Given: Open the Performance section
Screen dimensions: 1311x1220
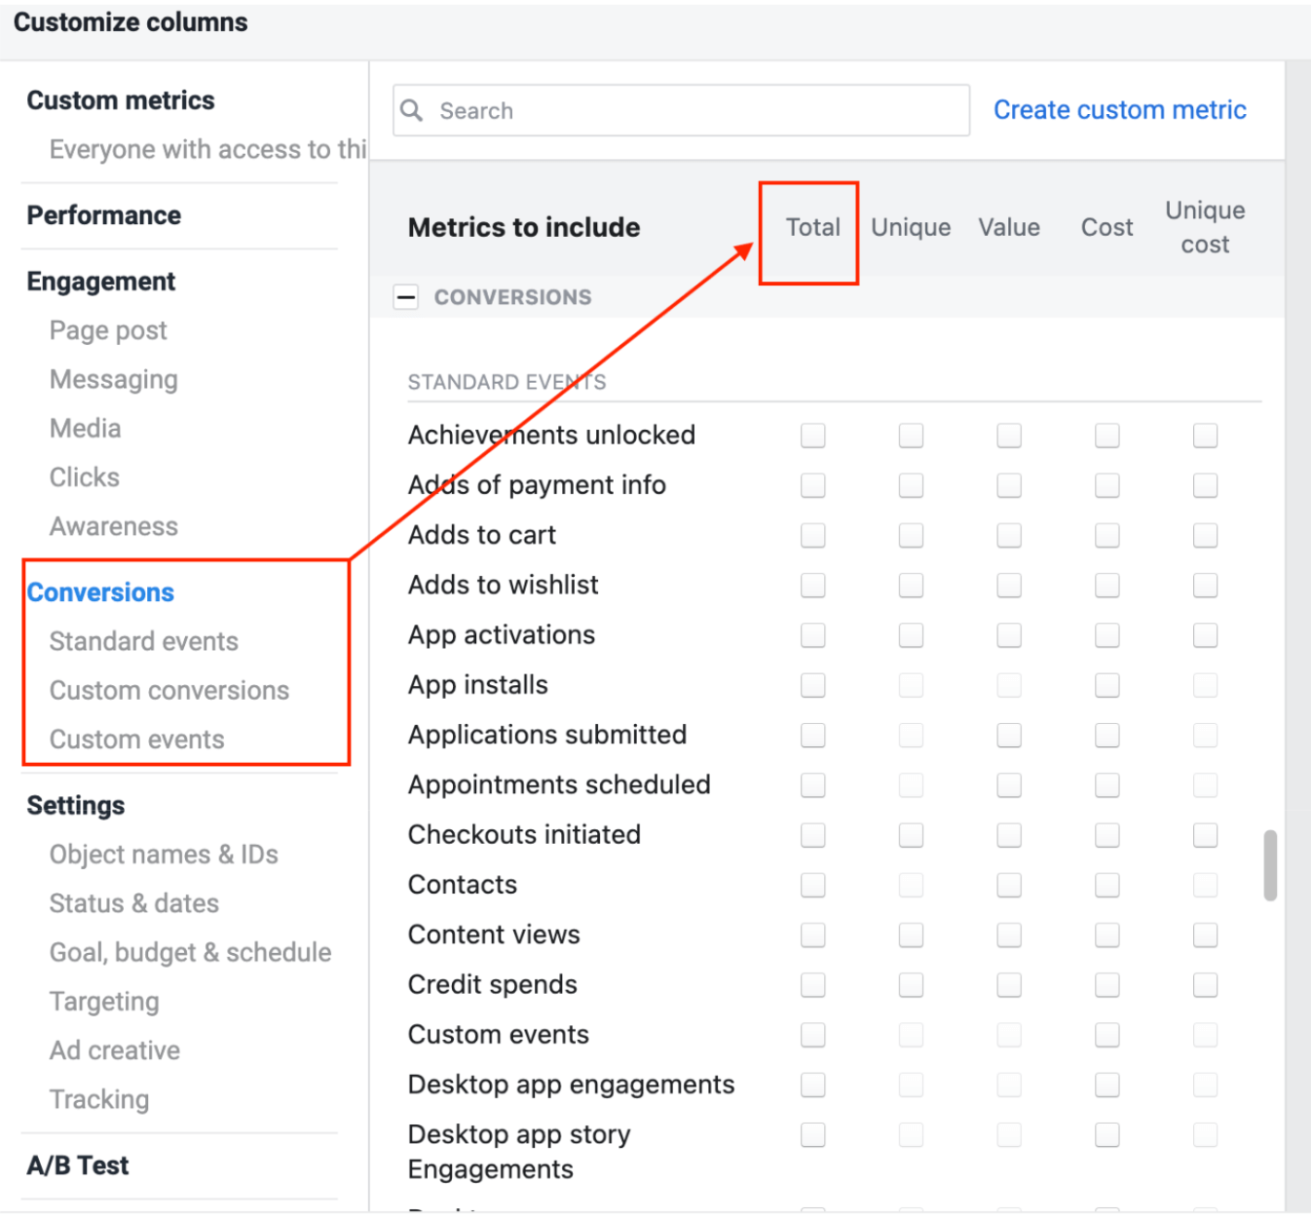Looking at the screenshot, I should [104, 215].
